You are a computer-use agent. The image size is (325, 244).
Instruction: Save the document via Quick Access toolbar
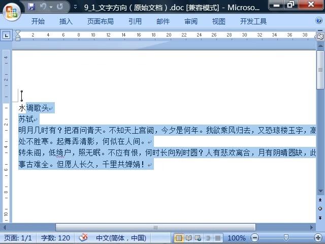31,7
